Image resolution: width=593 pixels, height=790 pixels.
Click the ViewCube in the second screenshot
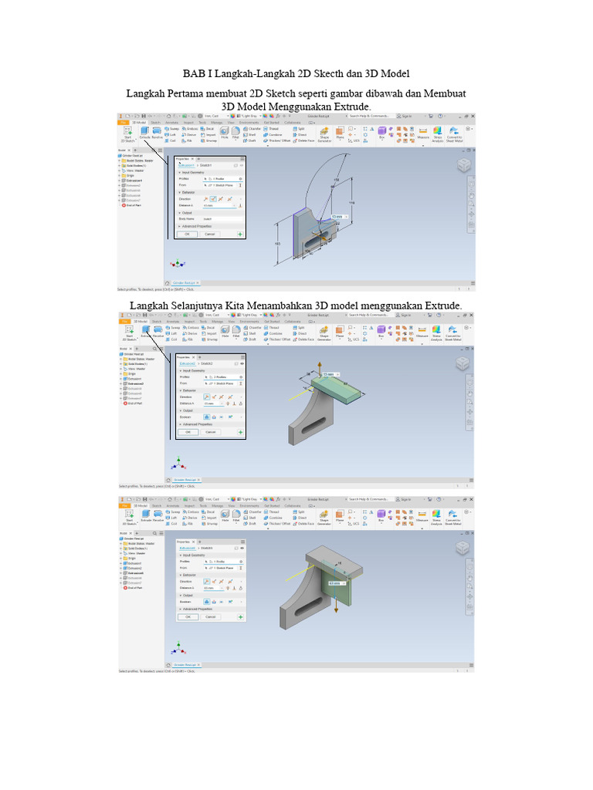point(463,363)
